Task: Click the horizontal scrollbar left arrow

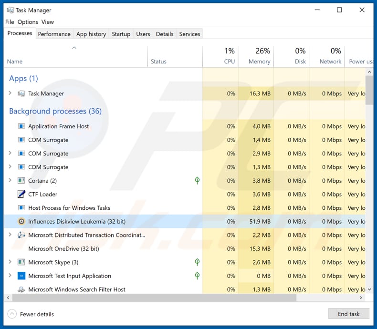Action: [8, 298]
